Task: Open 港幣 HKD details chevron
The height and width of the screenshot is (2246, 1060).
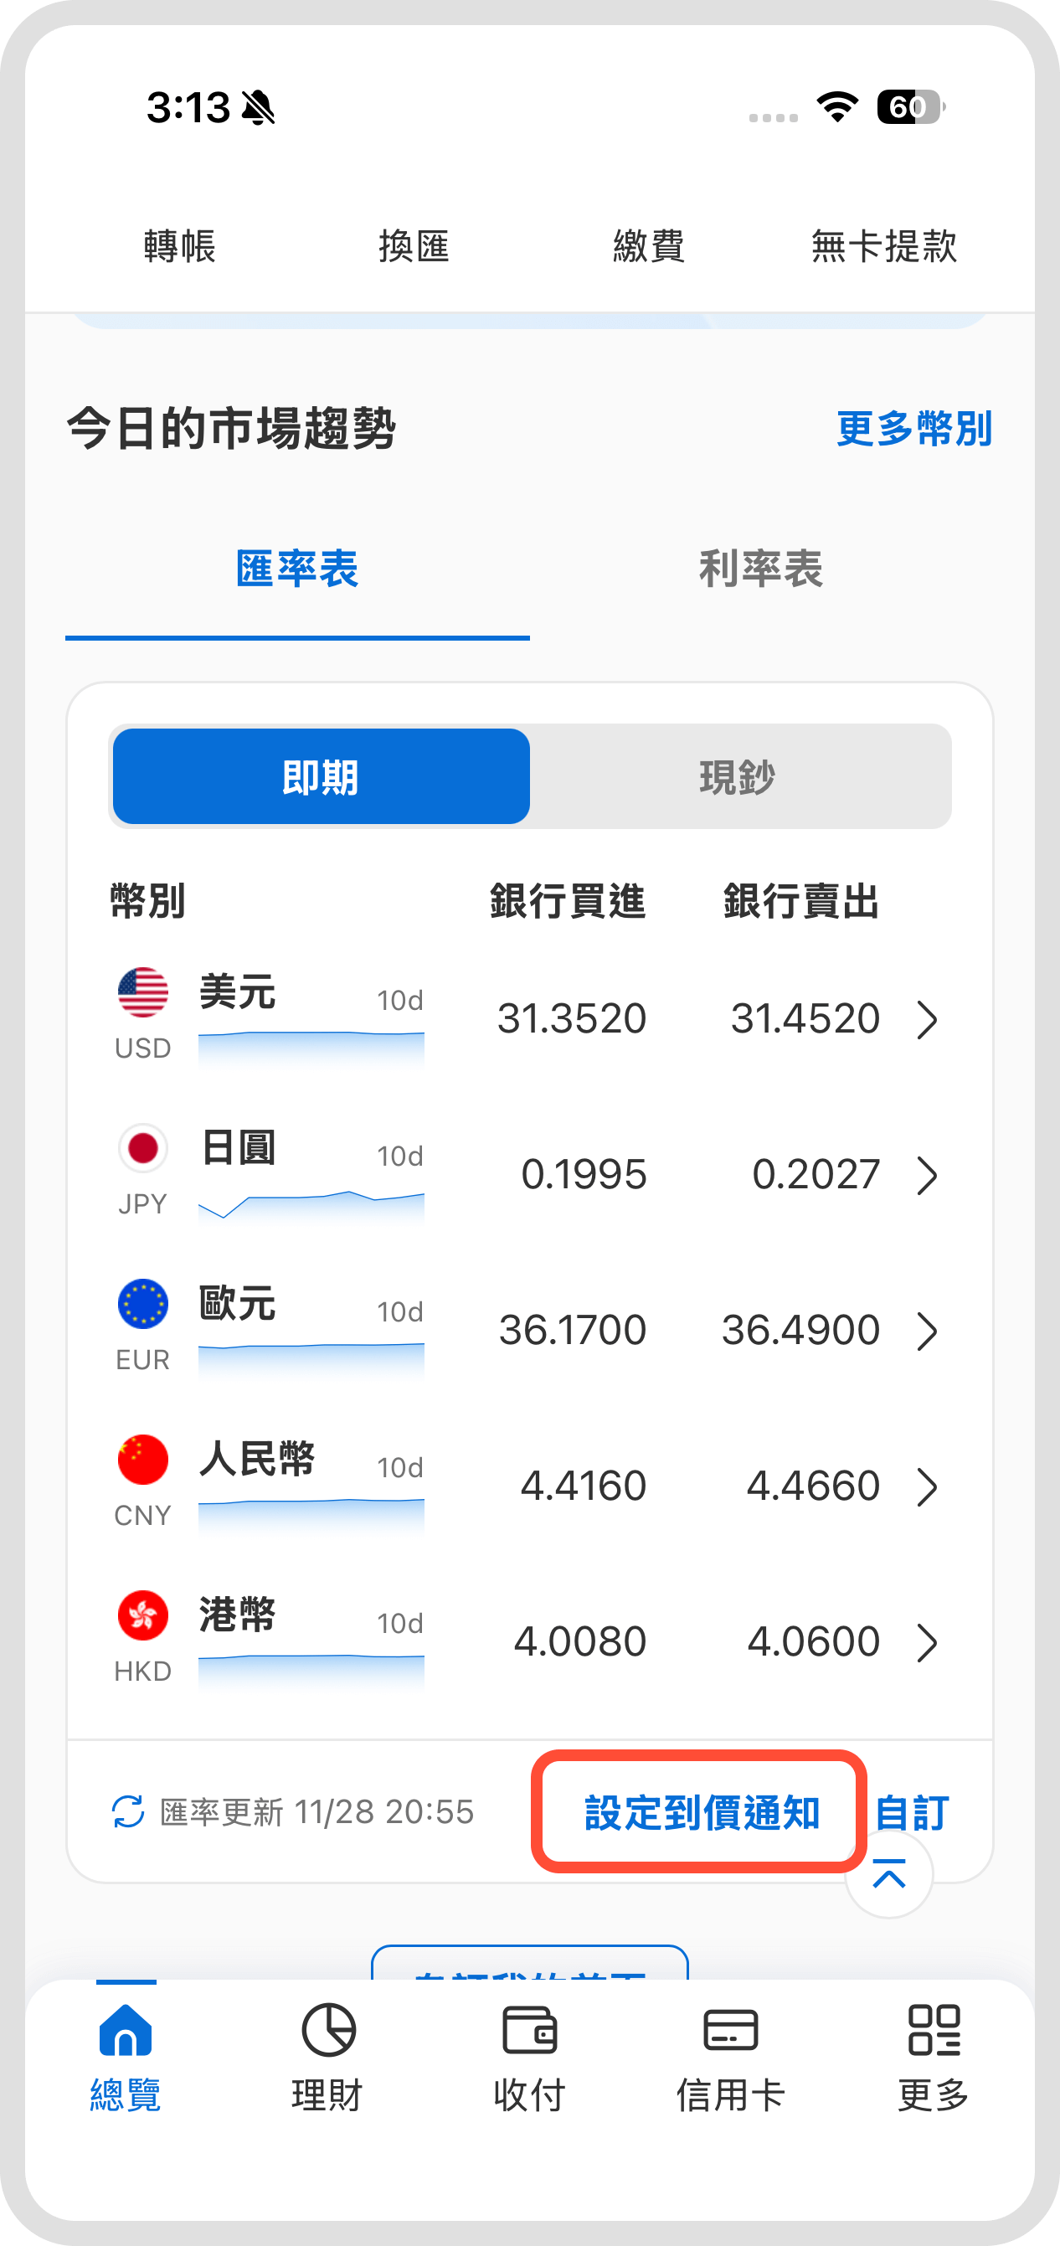Action: (x=927, y=1643)
